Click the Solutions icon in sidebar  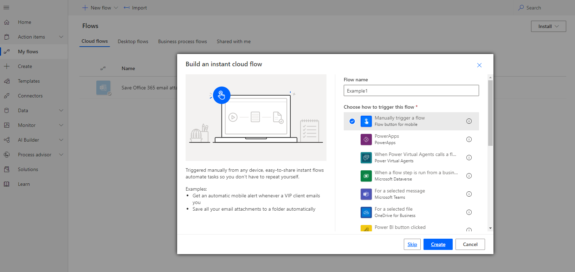7,169
